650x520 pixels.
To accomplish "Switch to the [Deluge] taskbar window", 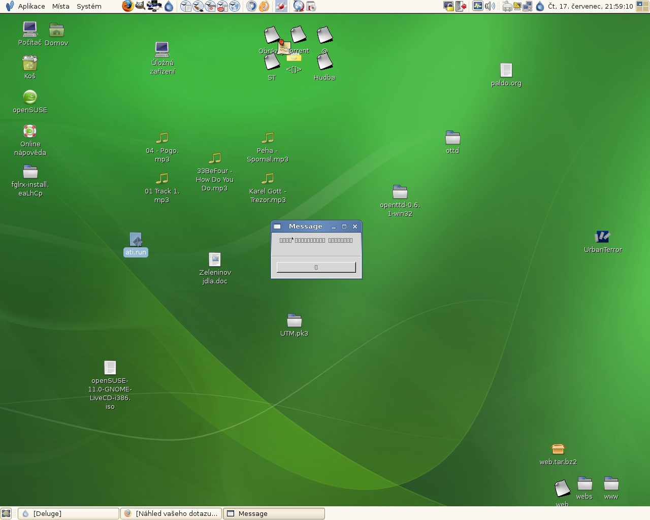I will pos(69,513).
